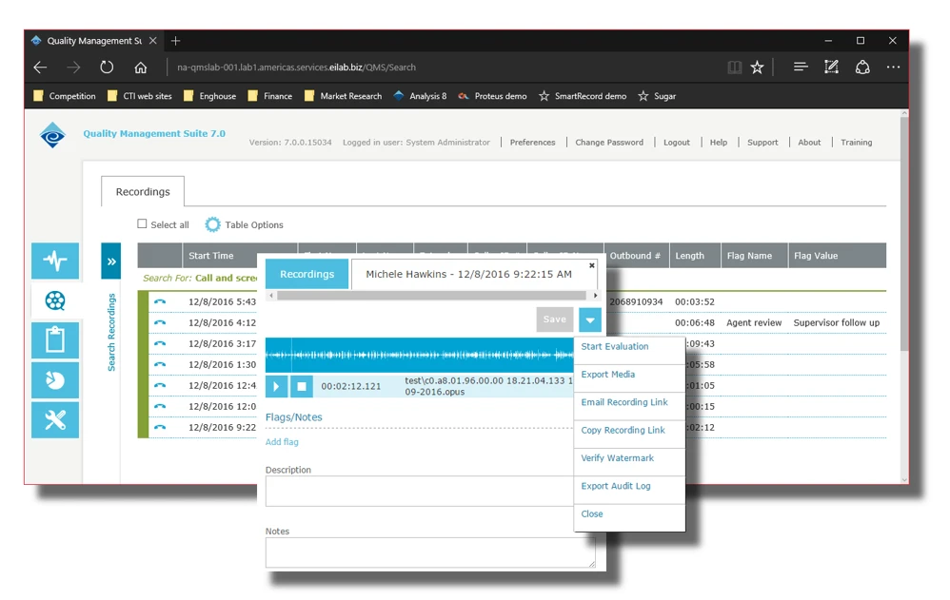950x600 pixels.
Task: Open the wrench tools administration icon
Action: coord(55,419)
